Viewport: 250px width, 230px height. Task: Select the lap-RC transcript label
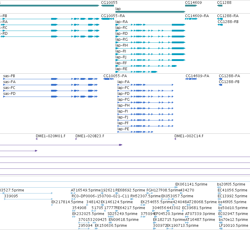click(121, 28)
